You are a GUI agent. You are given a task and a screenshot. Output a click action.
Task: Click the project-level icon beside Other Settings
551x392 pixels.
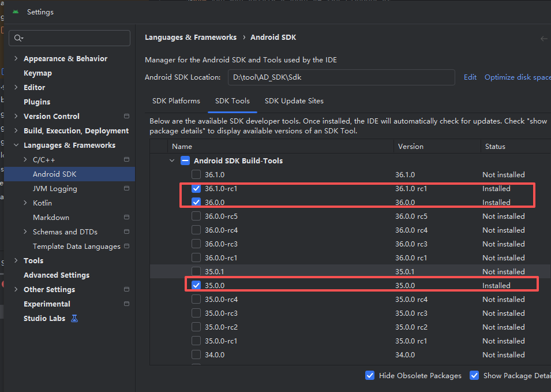point(127,289)
